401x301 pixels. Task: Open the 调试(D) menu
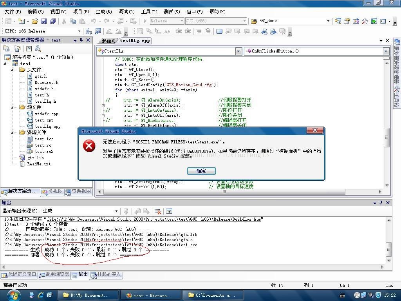[x=126, y=12]
